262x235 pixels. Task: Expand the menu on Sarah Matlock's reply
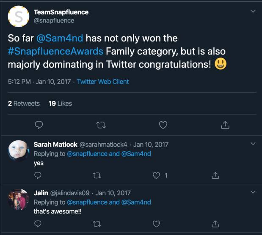pyautogui.click(x=253, y=144)
